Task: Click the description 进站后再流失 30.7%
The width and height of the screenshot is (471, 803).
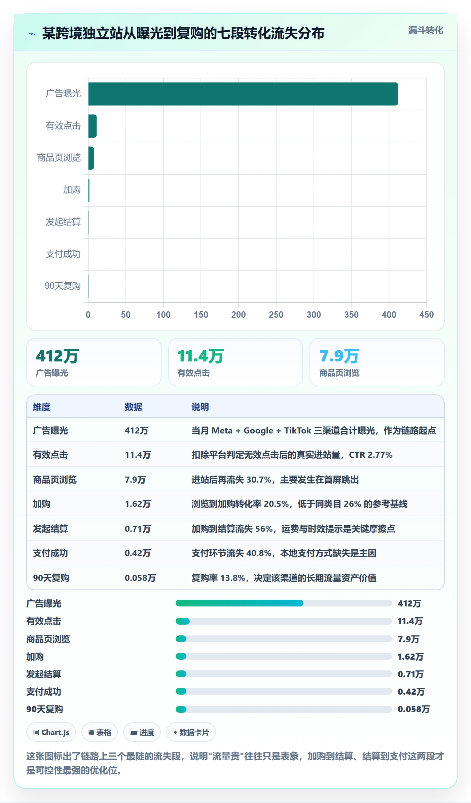Action: [x=275, y=480]
